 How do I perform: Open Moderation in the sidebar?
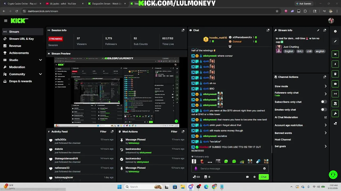(x=23, y=67)
